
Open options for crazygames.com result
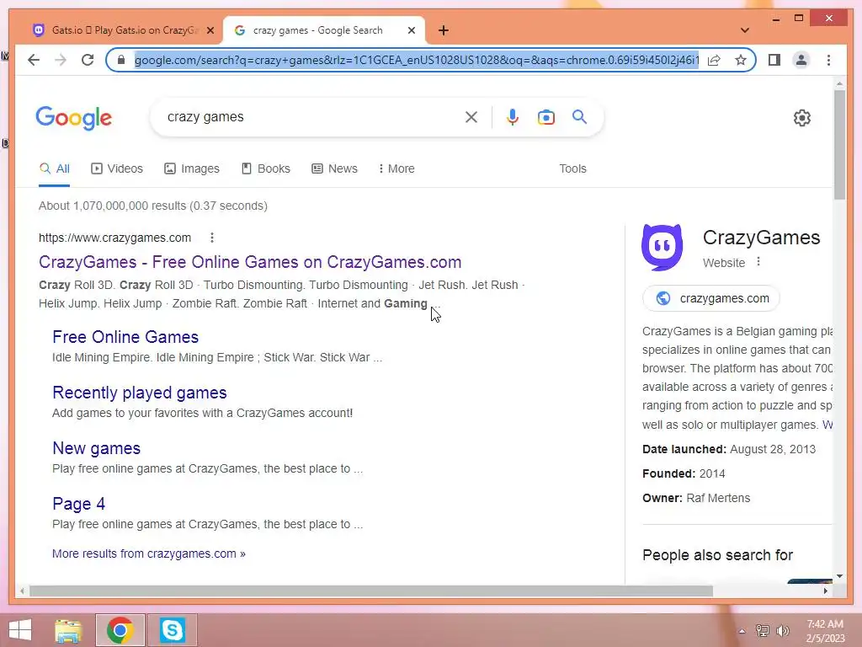click(211, 238)
